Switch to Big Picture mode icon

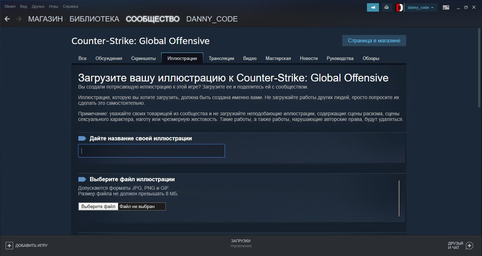click(446, 7)
